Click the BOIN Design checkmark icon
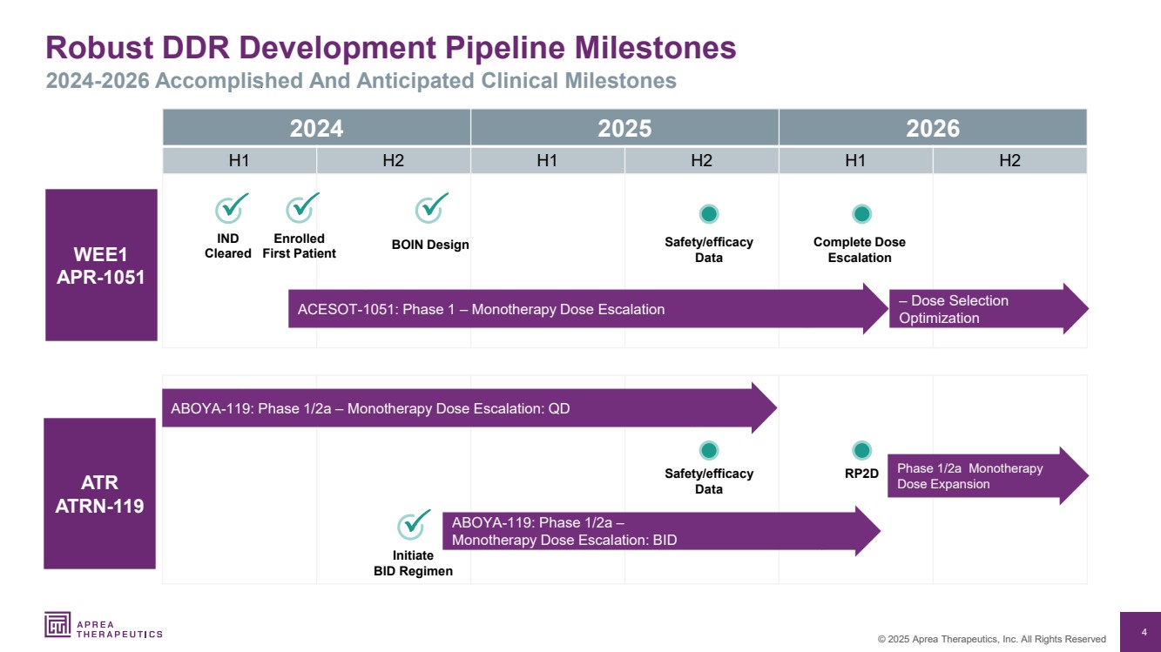The width and height of the screenshot is (1161, 652). [430, 210]
